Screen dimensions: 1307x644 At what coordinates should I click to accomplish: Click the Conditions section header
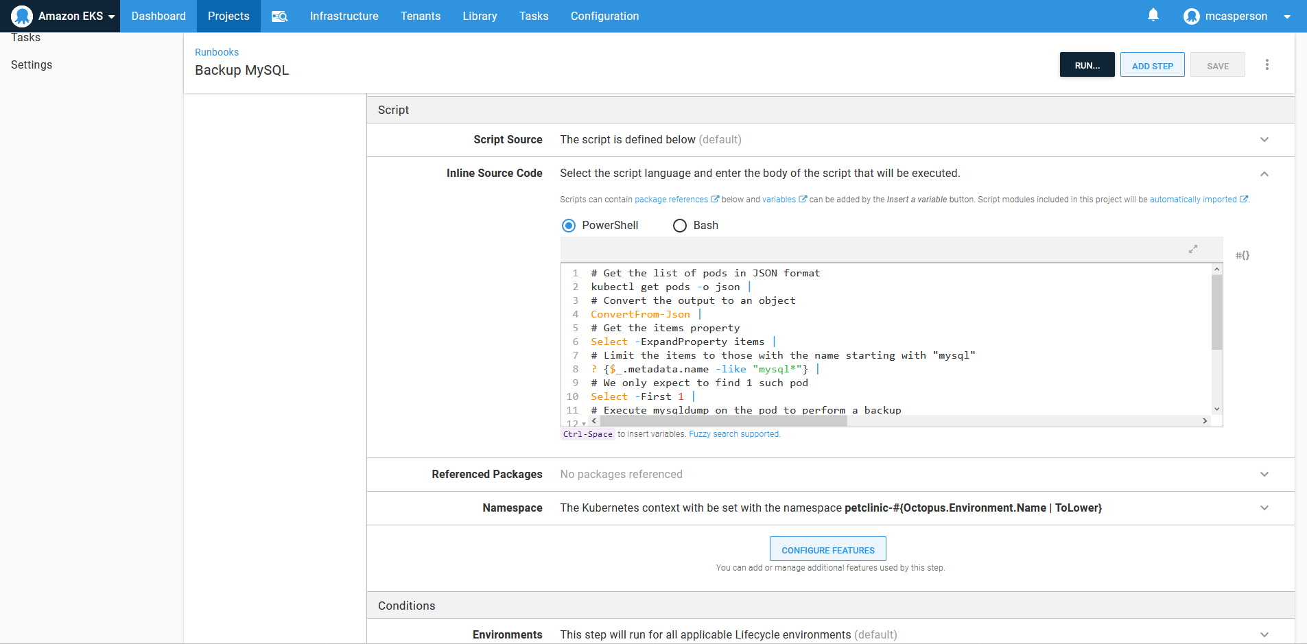click(x=830, y=606)
